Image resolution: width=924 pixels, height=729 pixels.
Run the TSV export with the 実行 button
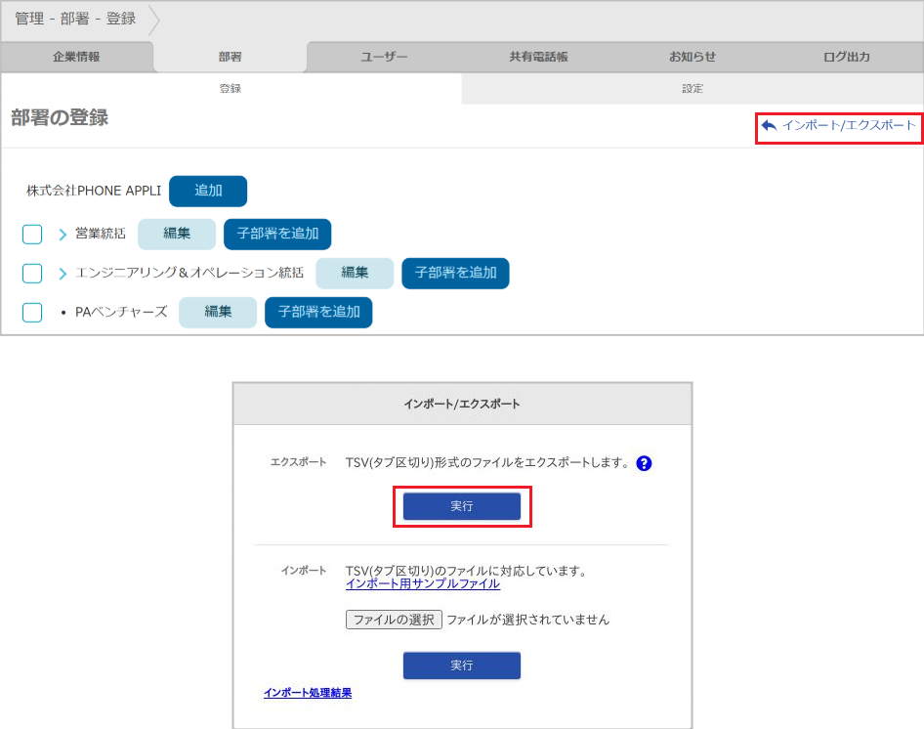462,506
